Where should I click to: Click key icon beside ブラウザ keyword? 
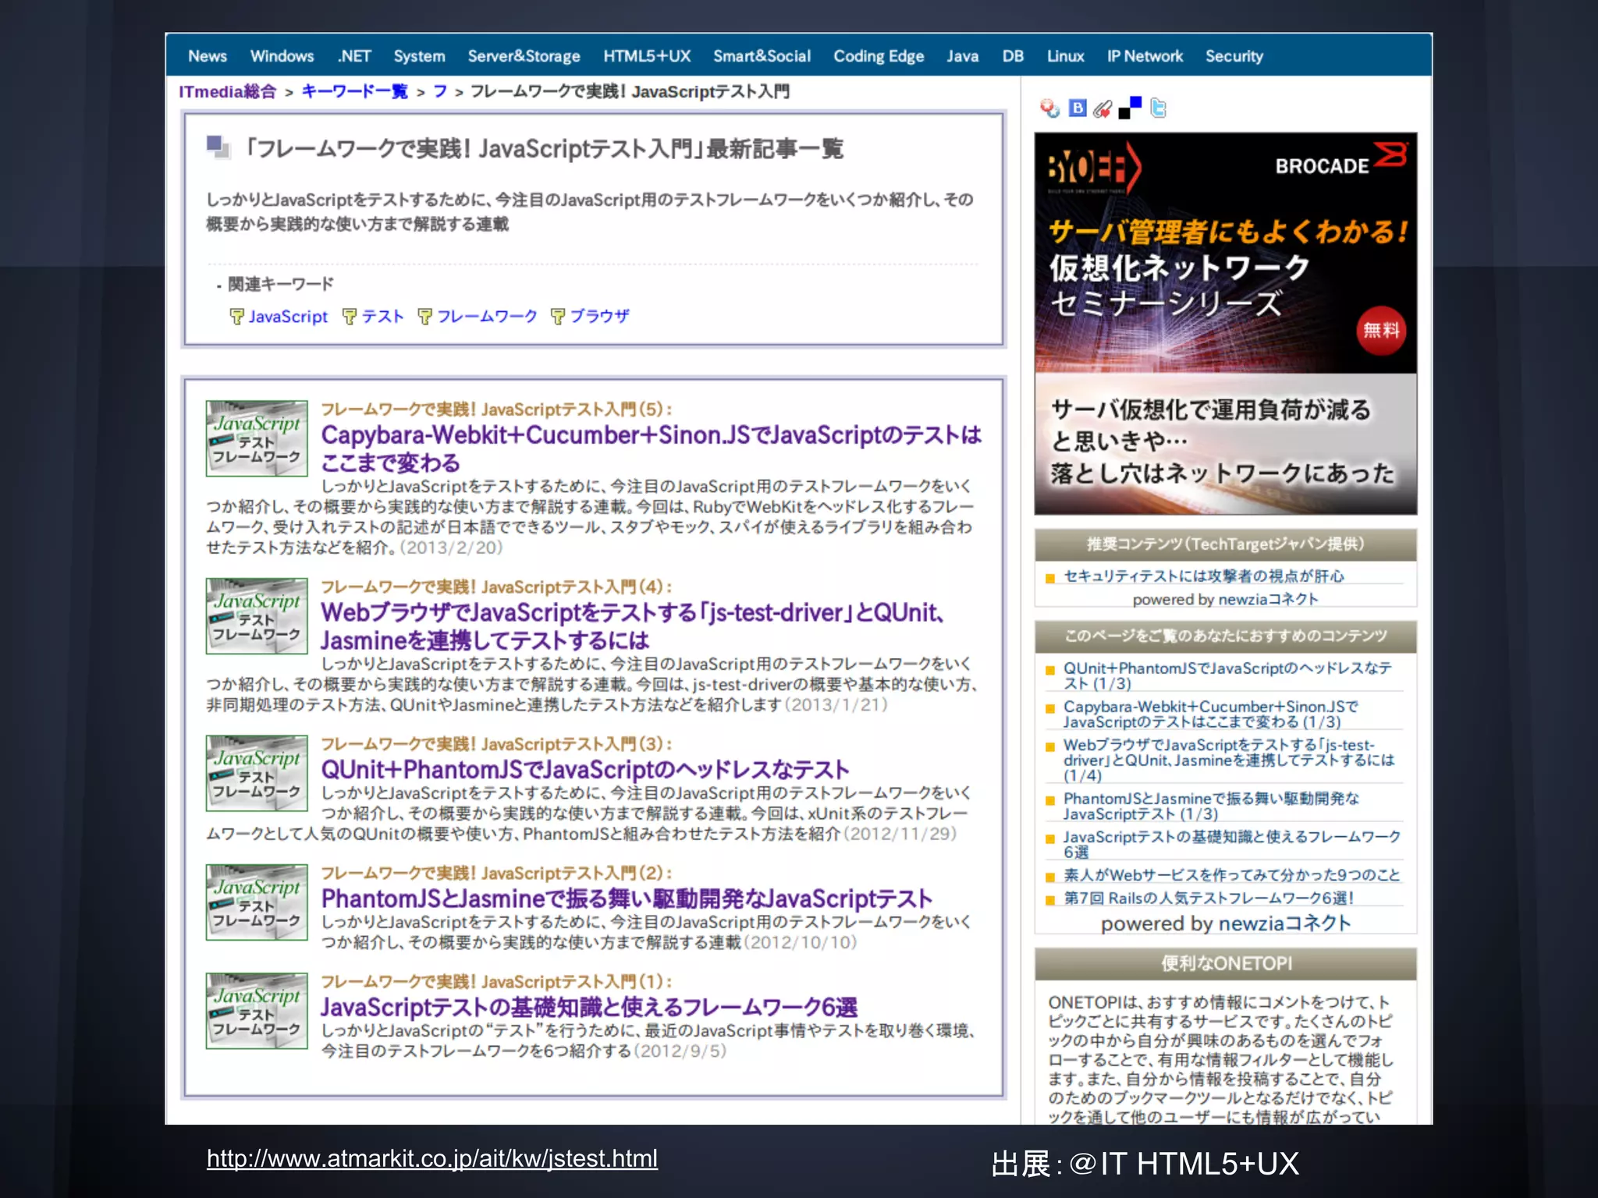(558, 316)
